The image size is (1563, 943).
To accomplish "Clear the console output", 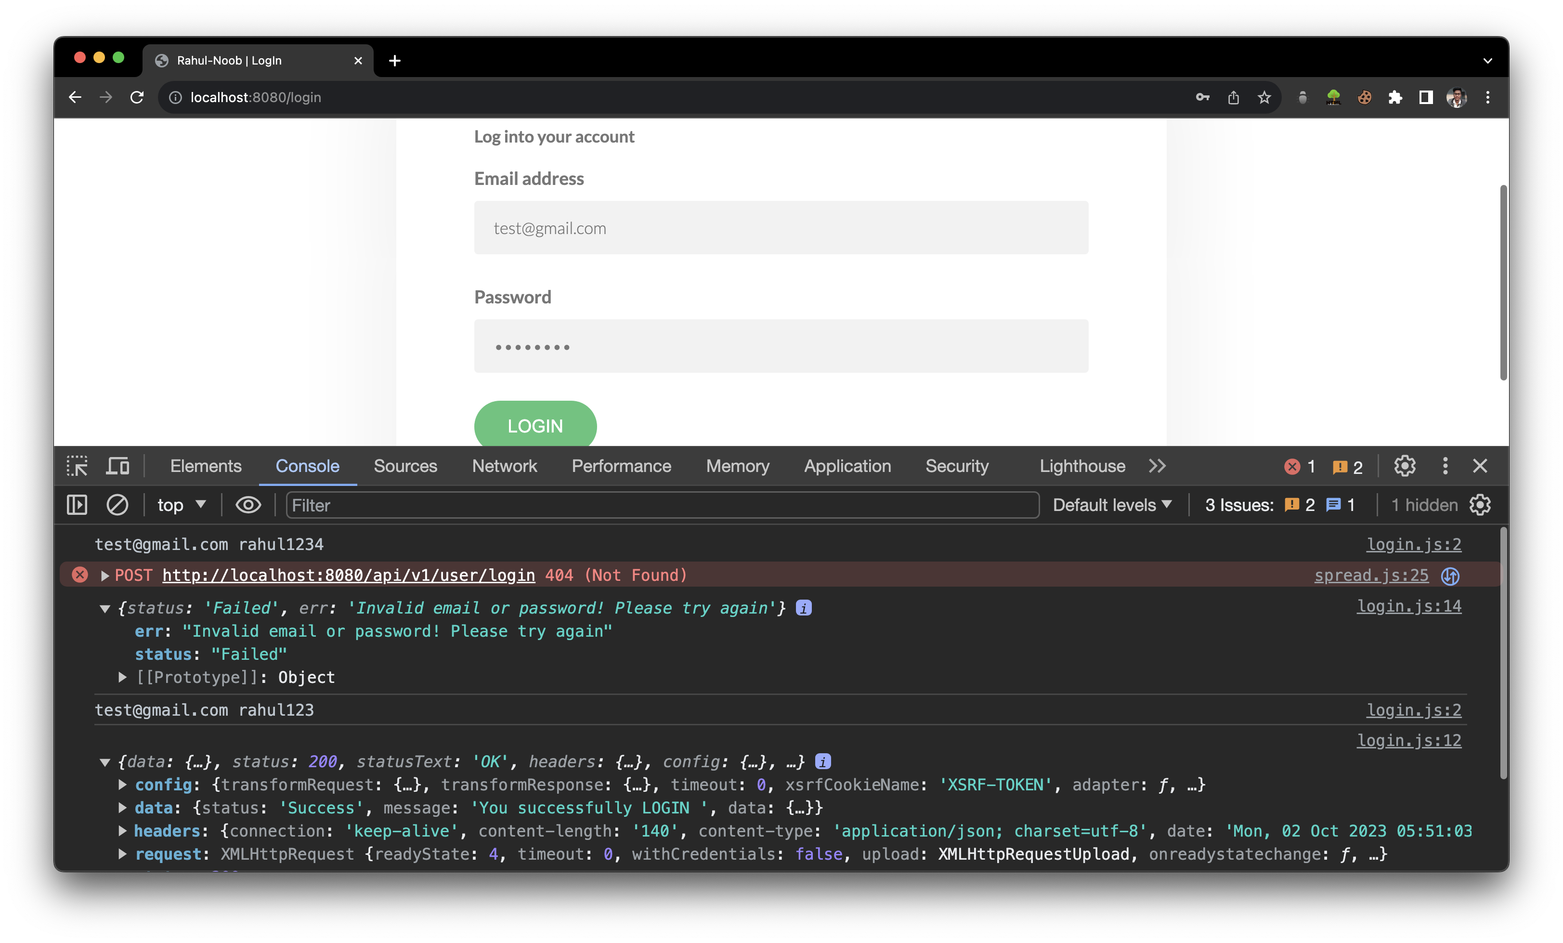I will click(x=118, y=505).
